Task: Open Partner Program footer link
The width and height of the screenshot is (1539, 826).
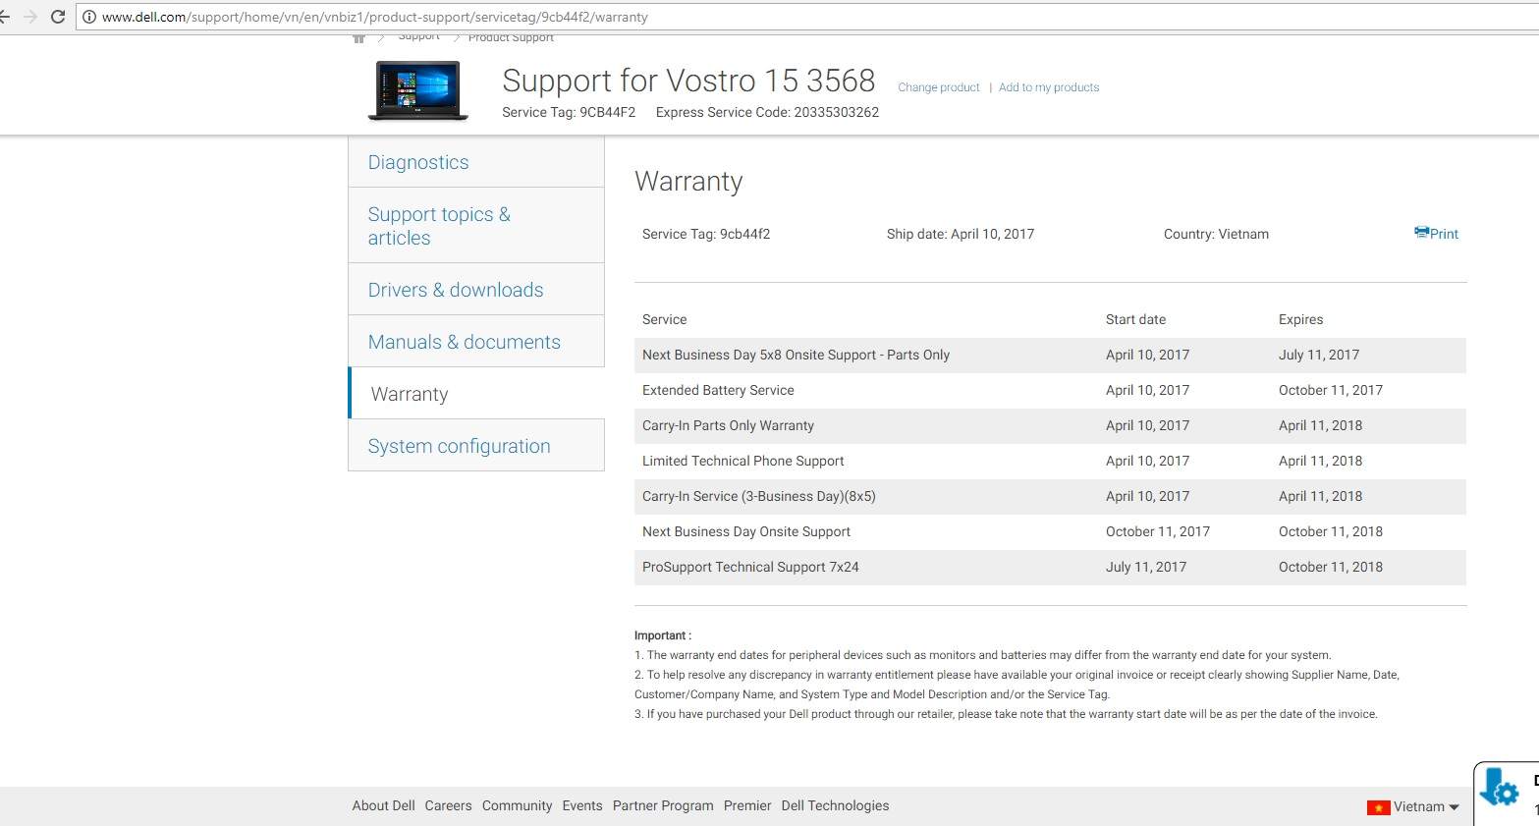Action: tap(663, 805)
